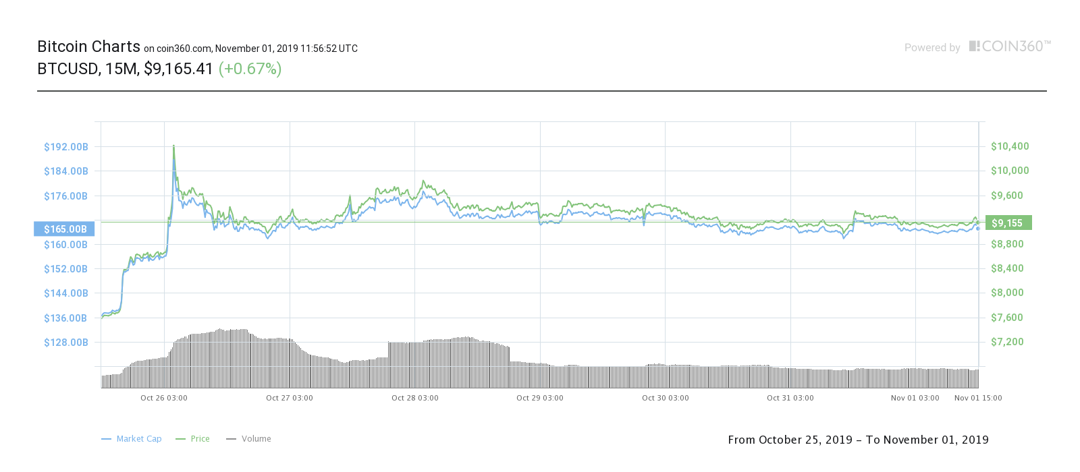Click the Oct 27 03:00 axis label
The height and width of the screenshot is (472, 1080).
290,398
